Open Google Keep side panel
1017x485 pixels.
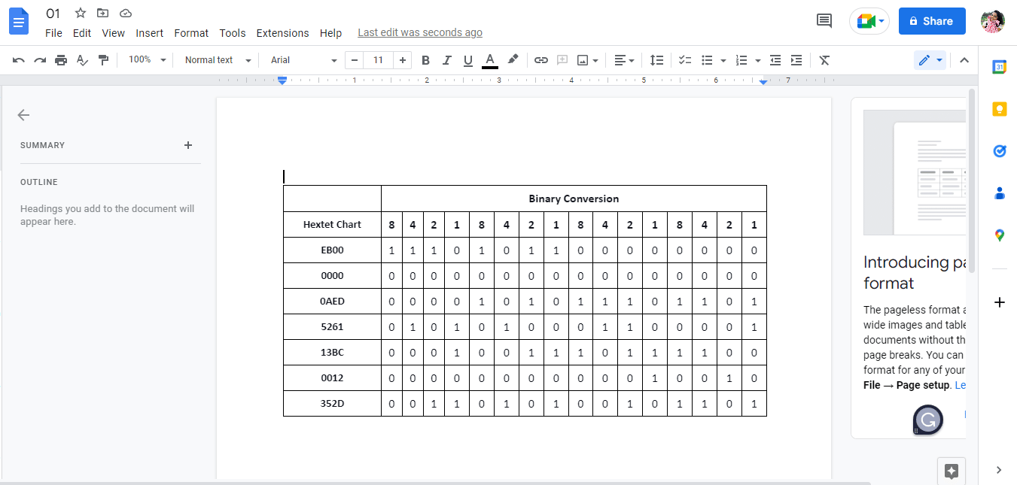[x=1000, y=109]
